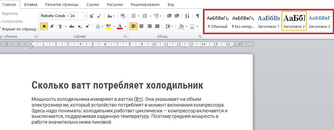
Task: Apply paragraph shading with the paint bucket
Action: [181, 26]
